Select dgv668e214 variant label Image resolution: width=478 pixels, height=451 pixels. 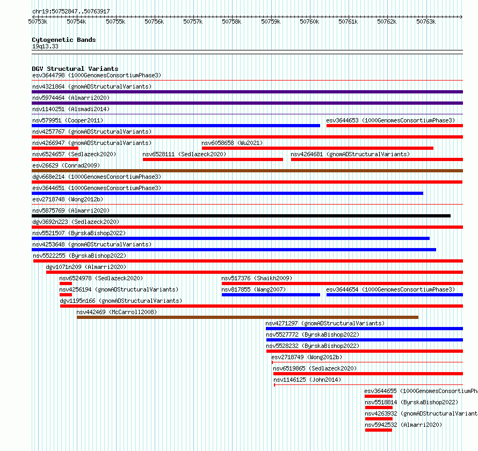[97, 177]
